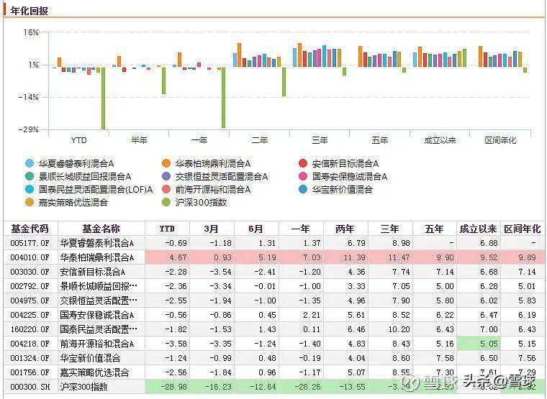547x399 pixels.
Task: Sort by 一年 column header
Action: coord(301,229)
